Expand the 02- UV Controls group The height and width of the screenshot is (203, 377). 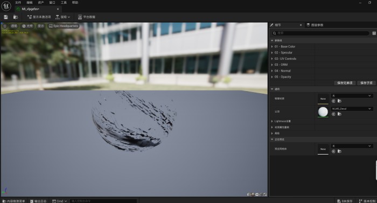click(272, 59)
